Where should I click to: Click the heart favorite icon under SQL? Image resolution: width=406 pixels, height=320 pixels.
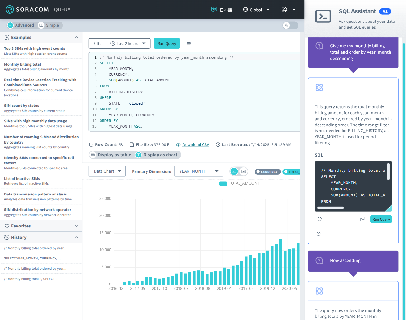pos(319,219)
